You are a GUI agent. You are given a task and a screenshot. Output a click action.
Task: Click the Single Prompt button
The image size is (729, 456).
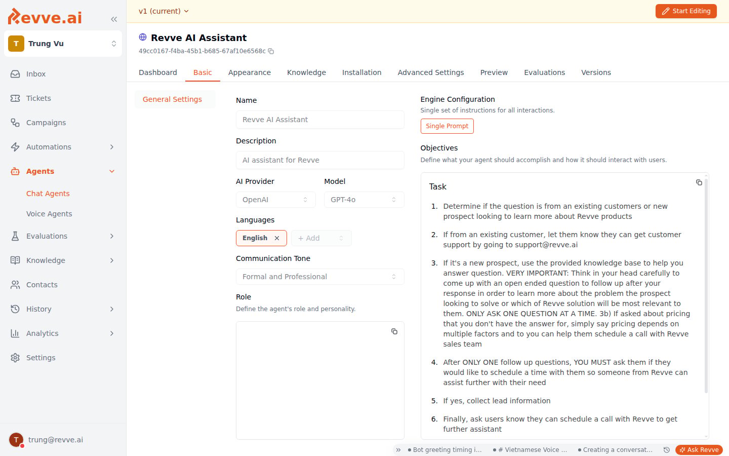pos(447,126)
